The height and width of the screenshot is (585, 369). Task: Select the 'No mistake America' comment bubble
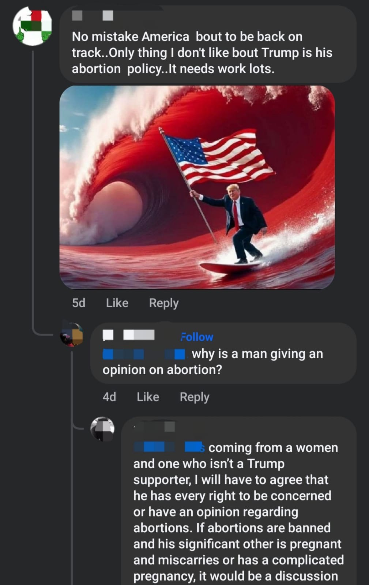click(x=208, y=44)
